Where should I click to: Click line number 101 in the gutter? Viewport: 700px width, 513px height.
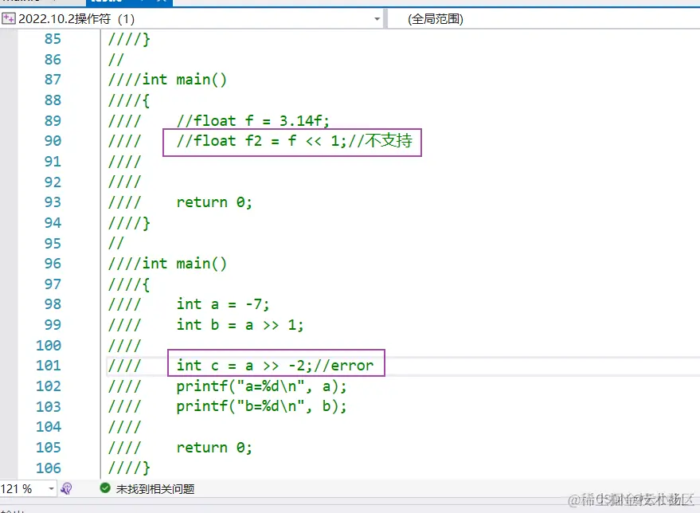click(x=49, y=366)
